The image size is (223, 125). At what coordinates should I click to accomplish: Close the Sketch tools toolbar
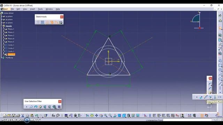coord(62,17)
